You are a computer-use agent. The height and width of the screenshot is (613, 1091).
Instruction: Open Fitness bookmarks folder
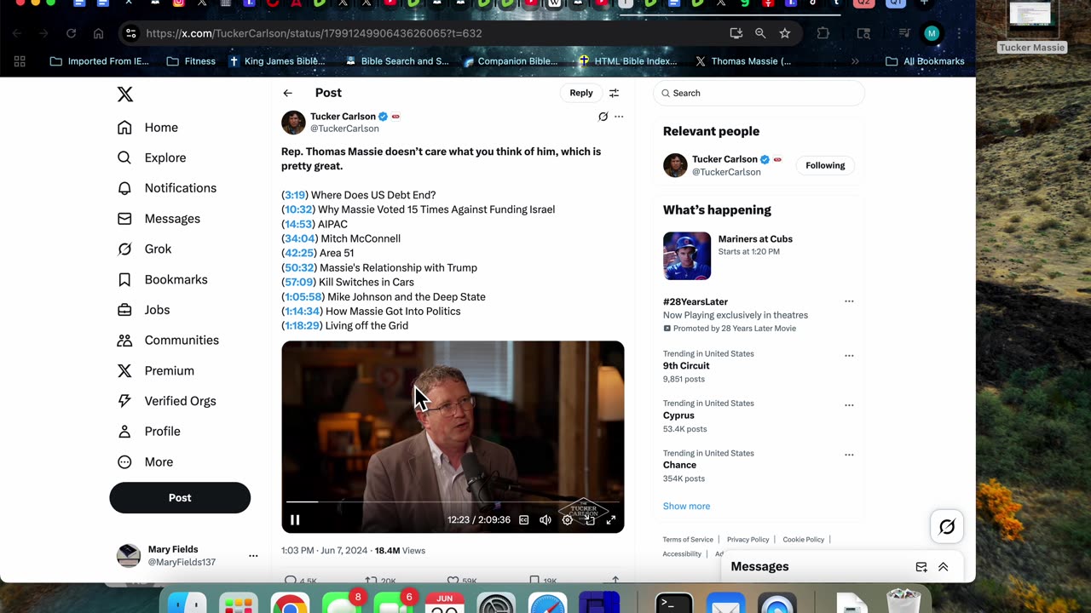pos(191,61)
